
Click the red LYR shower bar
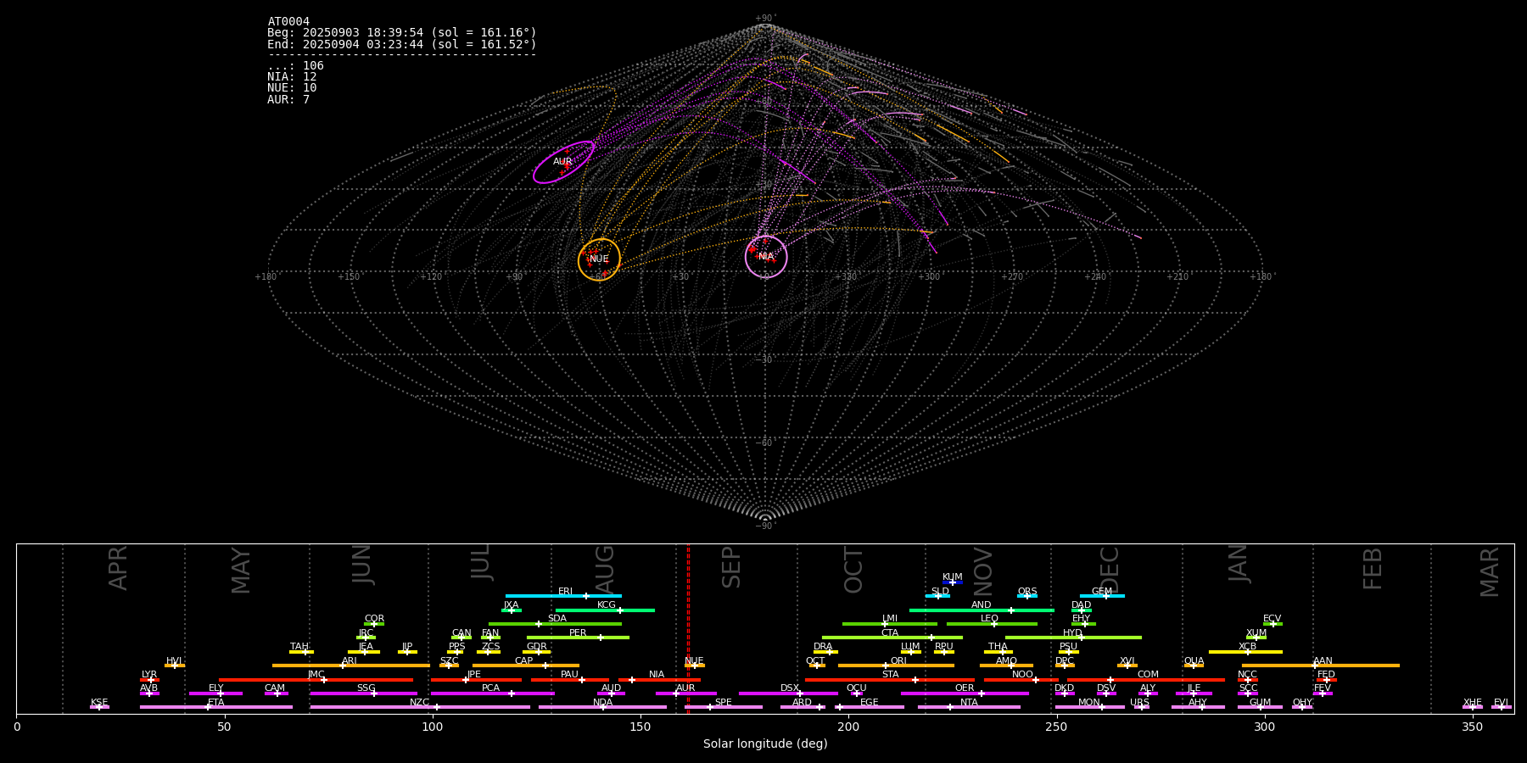(149, 679)
